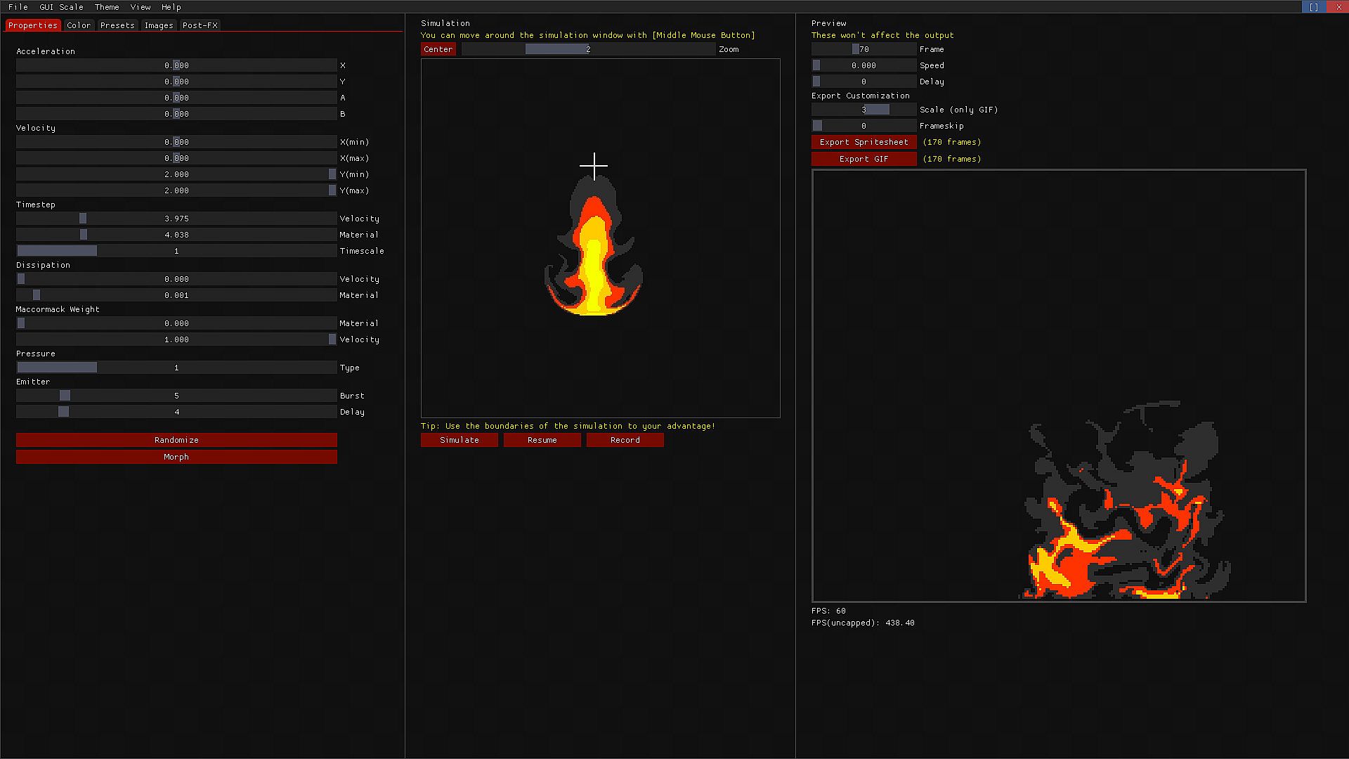Open the GUI Scale menu

pos(61,7)
